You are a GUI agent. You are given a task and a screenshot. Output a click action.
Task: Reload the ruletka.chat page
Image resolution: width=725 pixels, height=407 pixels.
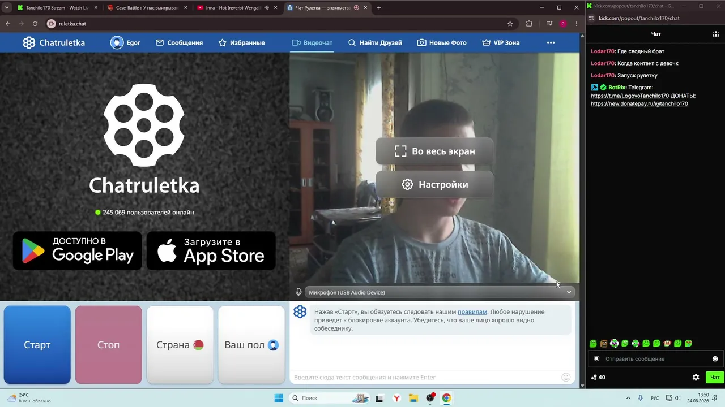(x=35, y=24)
